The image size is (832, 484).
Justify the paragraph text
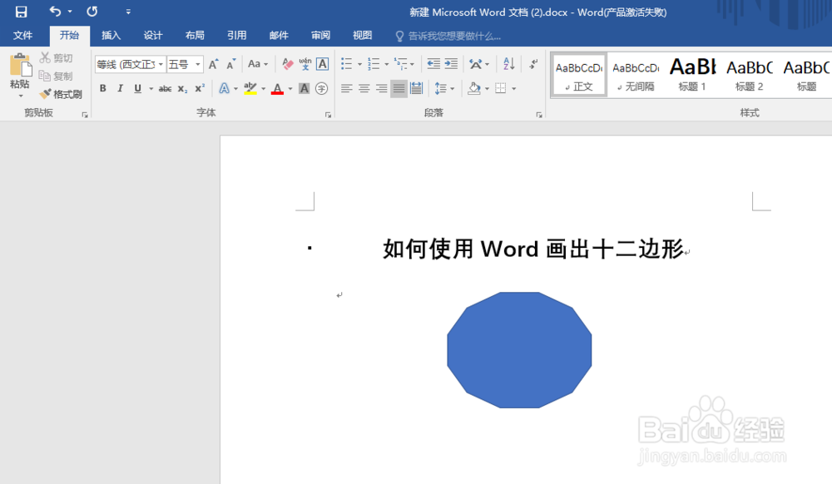(399, 88)
